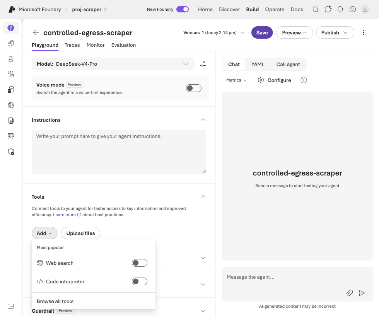Viewport: 379px width, 317px height.
Task: Click the Save button
Action: (262, 32)
